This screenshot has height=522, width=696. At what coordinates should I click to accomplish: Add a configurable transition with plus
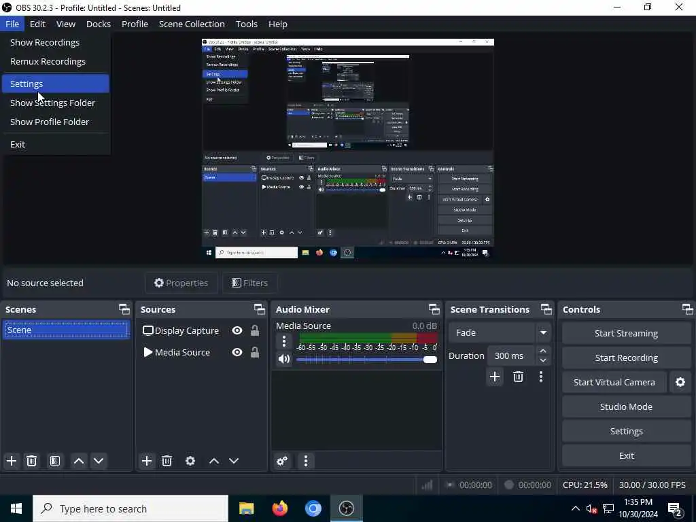(x=495, y=377)
